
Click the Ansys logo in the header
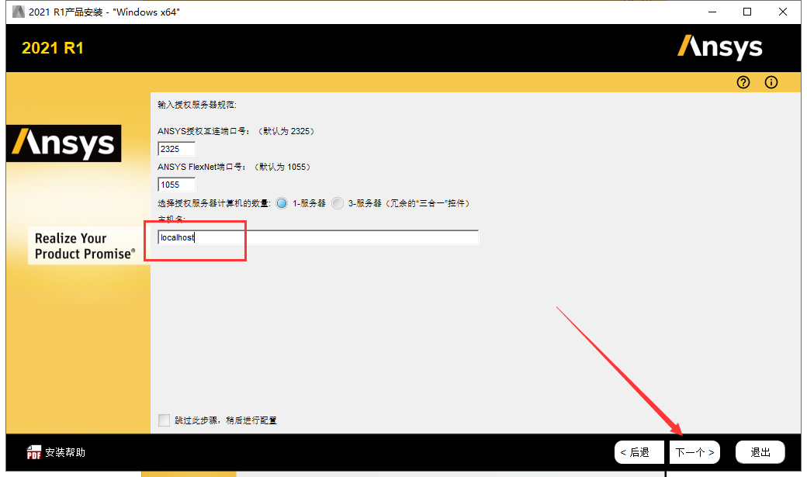click(720, 47)
